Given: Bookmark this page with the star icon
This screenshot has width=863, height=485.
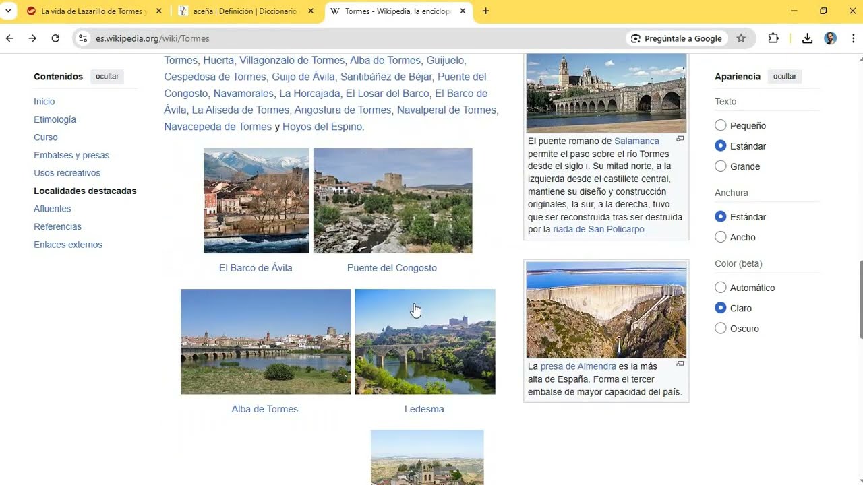Looking at the screenshot, I should 741,38.
